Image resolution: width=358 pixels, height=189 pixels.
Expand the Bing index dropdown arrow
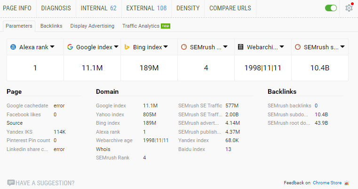[166, 47]
